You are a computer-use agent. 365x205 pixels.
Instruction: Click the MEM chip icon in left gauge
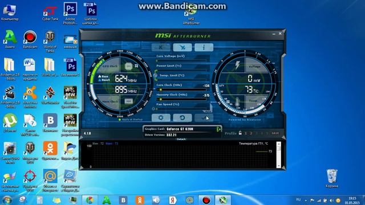tap(128, 101)
